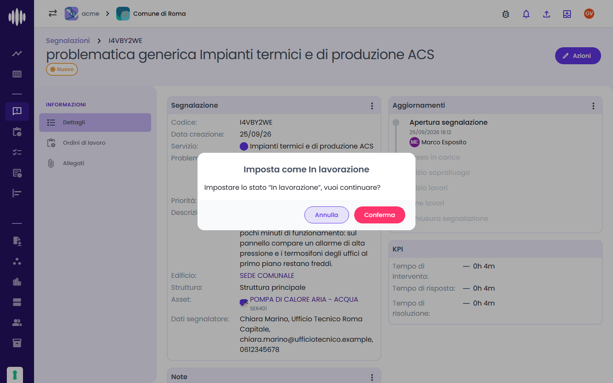Image resolution: width=613 pixels, height=383 pixels.
Task: Open Note panel three-dot menu
Action: [372, 377]
